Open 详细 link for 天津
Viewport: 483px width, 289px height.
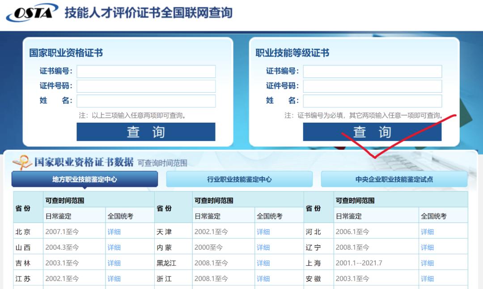point(263,231)
